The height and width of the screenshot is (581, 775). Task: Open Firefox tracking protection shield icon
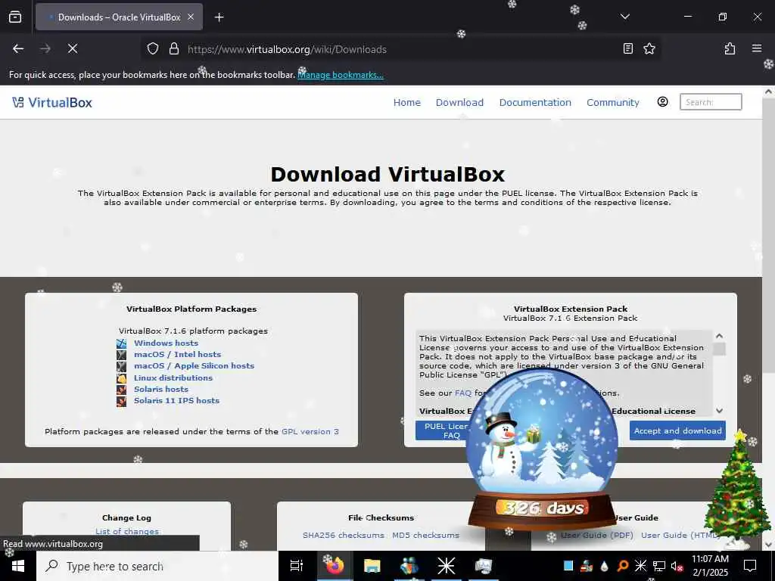(x=153, y=48)
